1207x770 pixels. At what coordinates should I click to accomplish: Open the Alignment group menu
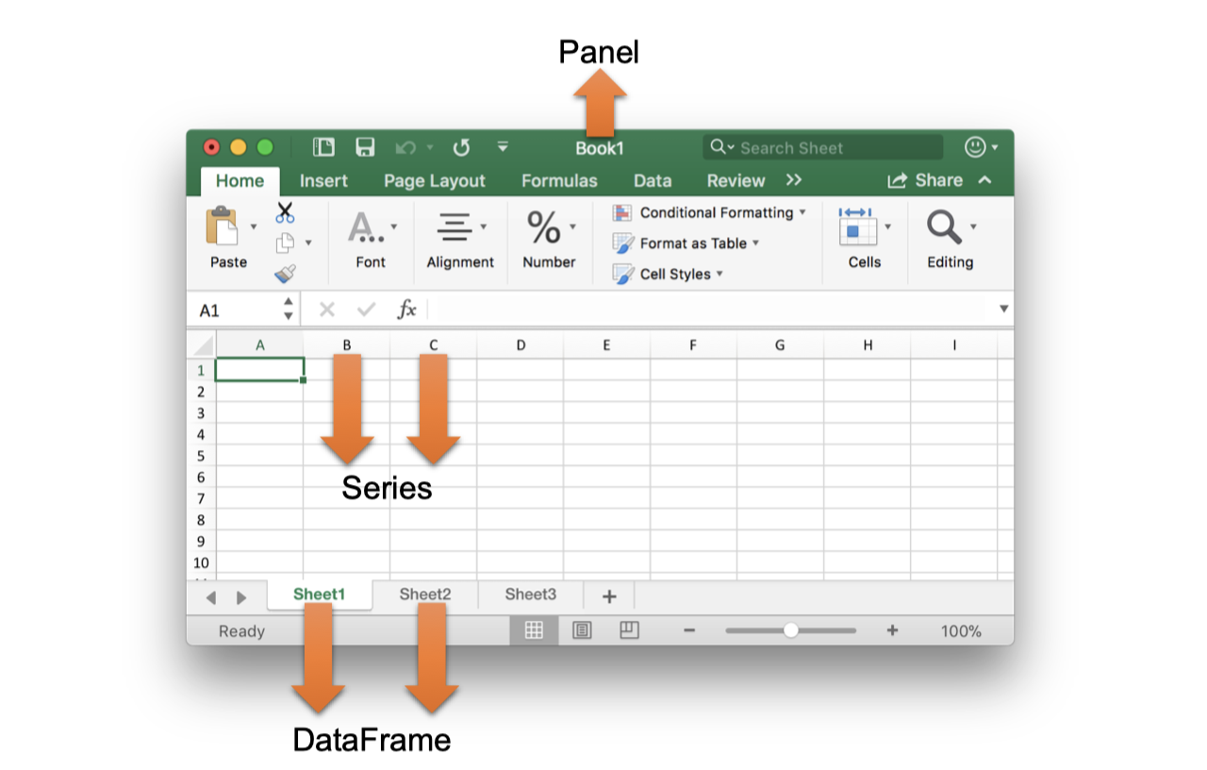[x=460, y=241]
